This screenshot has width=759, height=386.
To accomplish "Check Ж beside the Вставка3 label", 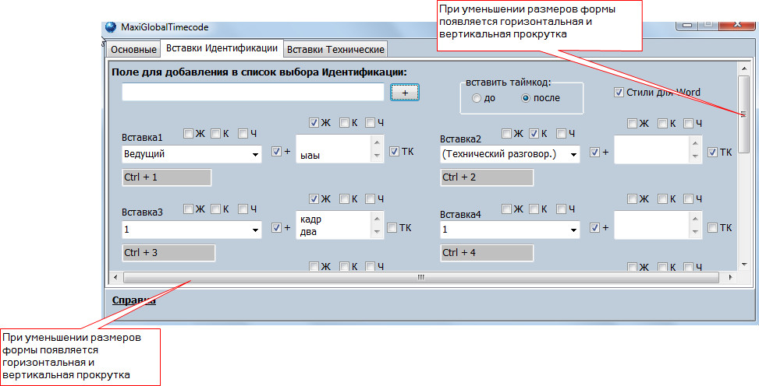I will click(x=188, y=209).
